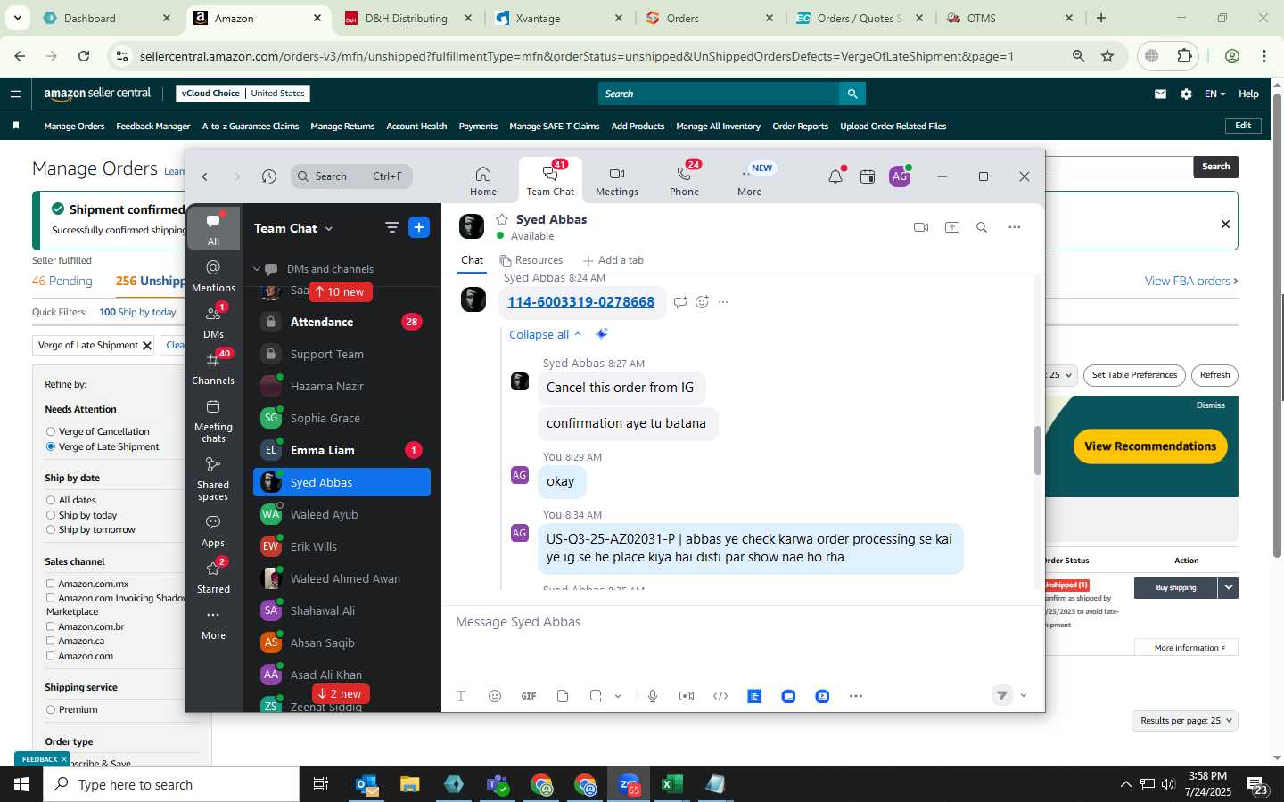Switch to Zoom Phone tab
The width and height of the screenshot is (1284, 802).
(684, 181)
